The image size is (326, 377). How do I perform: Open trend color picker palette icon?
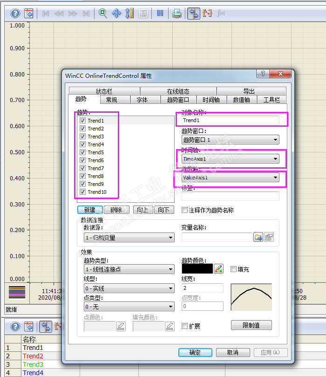[218, 268]
